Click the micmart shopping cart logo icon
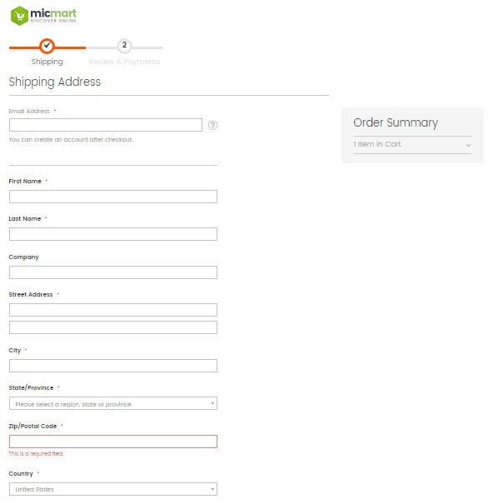 pos(19,16)
